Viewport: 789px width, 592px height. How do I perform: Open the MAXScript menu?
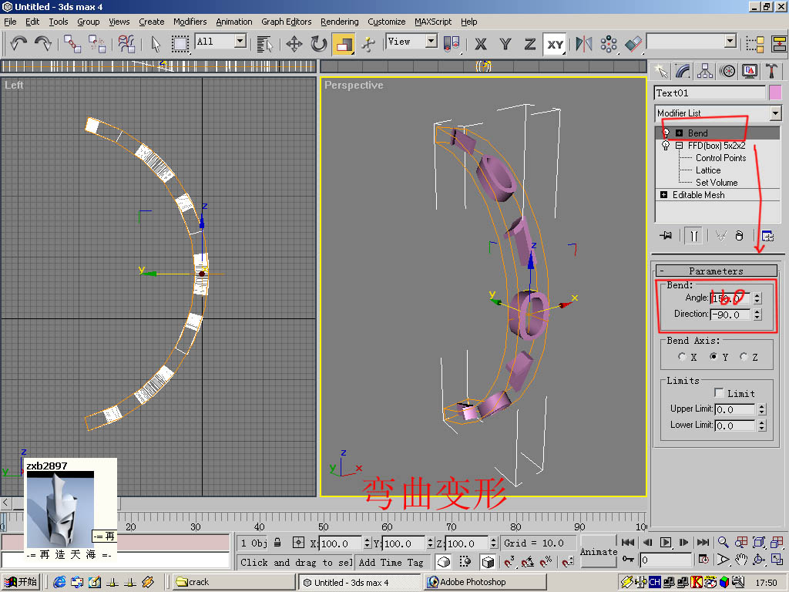point(433,22)
